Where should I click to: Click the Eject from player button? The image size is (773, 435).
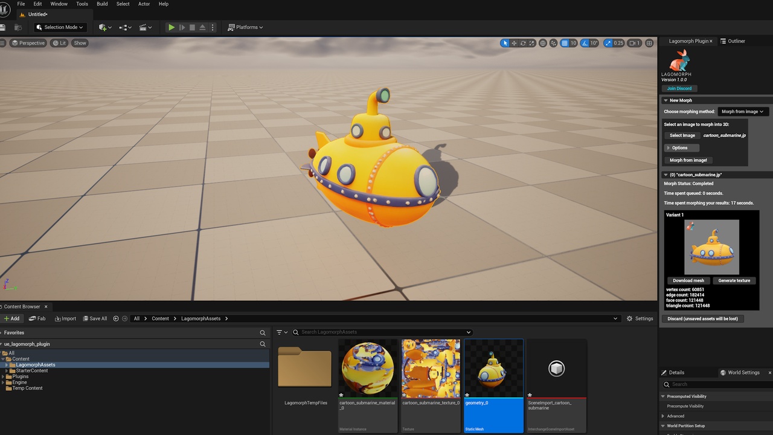pos(202,27)
